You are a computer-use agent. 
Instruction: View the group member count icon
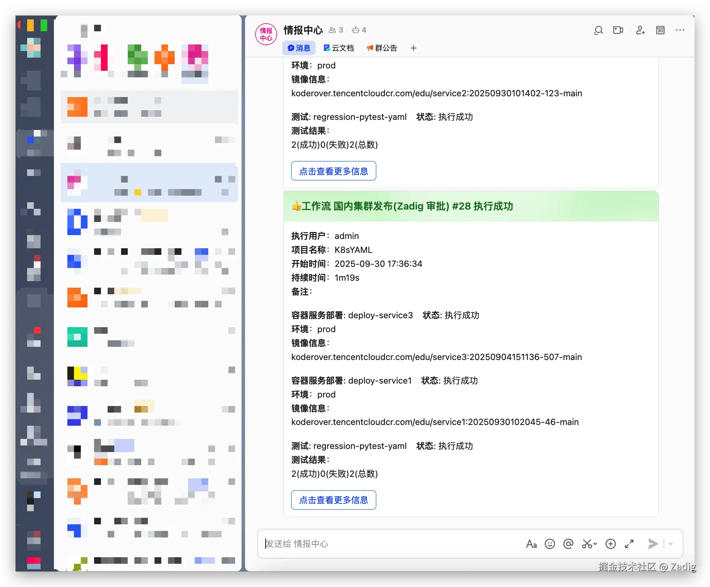click(332, 30)
